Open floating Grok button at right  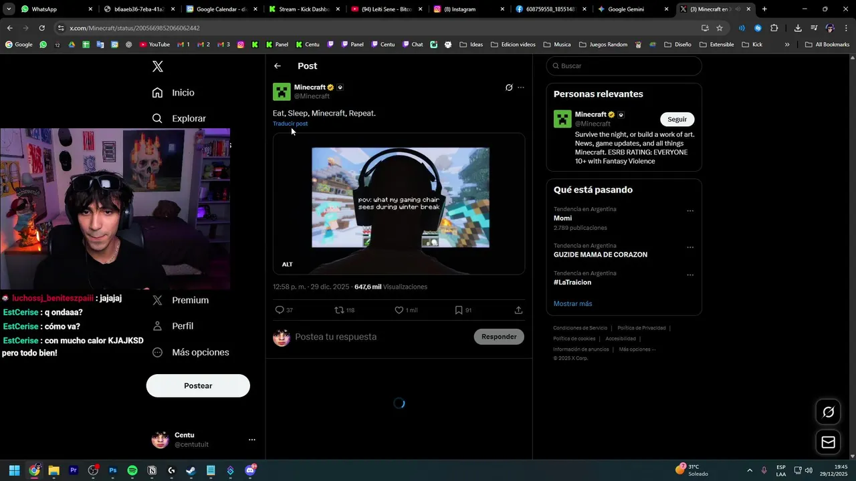tap(828, 412)
